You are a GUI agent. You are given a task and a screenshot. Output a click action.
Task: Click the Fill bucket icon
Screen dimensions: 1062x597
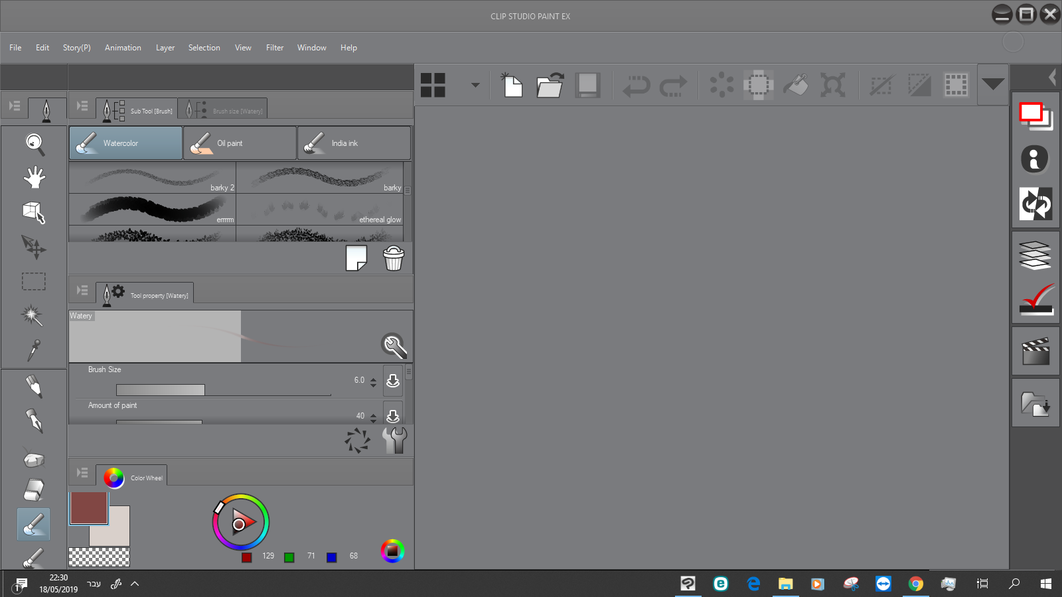(796, 85)
